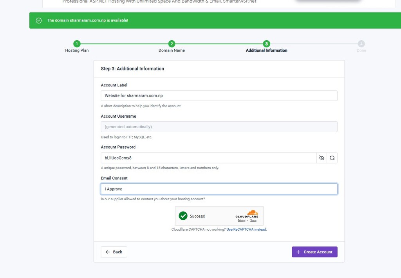This screenshot has height=278, width=401.
Task: Expand the Email Consent I Approve dropdown
Action: 219,188
